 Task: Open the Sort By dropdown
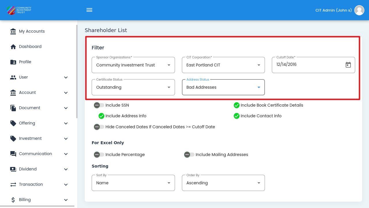click(133, 183)
